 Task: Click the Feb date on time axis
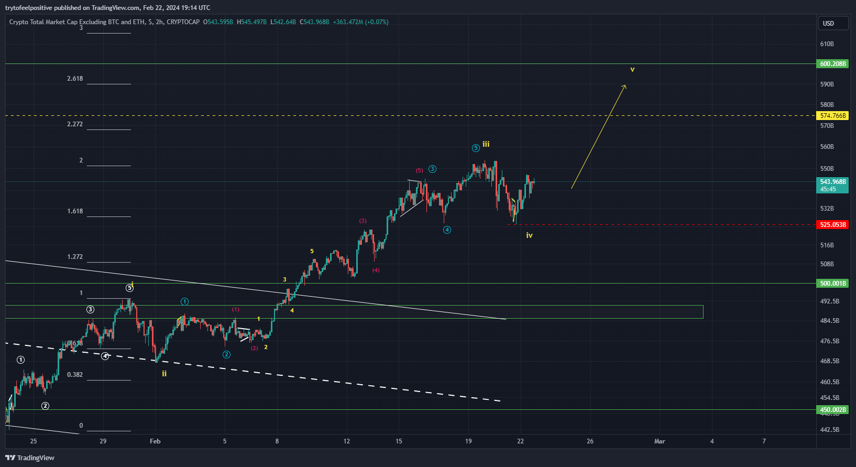(155, 441)
